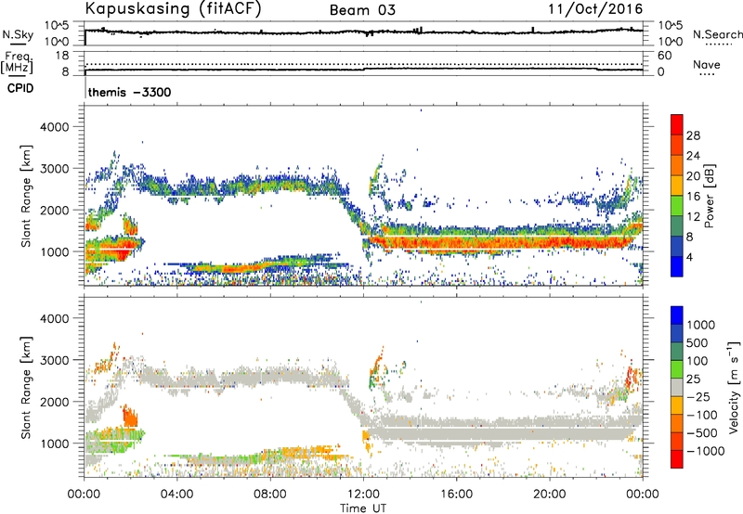The width and height of the screenshot is (743, 514).
Task: Click the '20:00' time tick label
Action: coord(549,495)
